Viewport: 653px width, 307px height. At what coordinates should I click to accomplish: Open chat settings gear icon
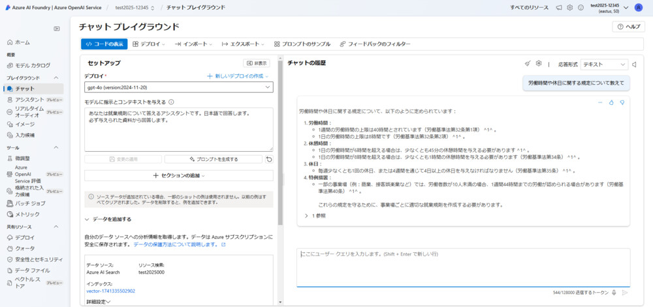[539, 64]
